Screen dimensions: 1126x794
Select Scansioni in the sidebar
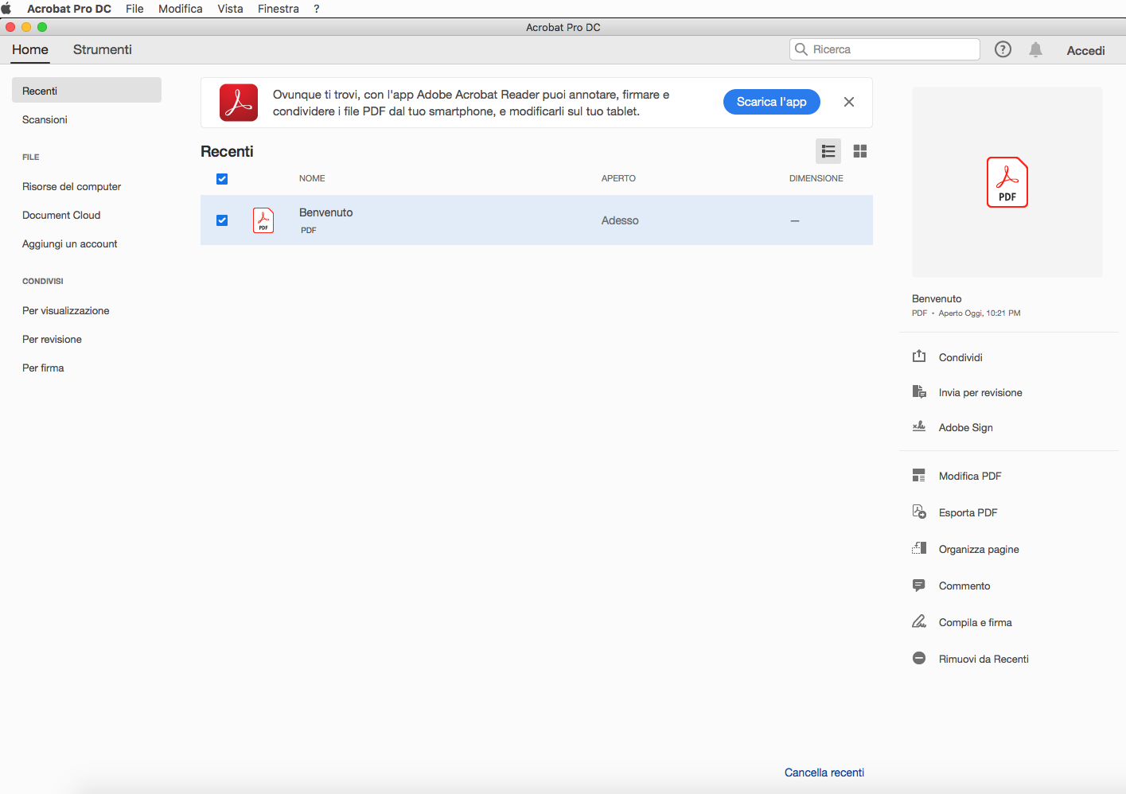45,119
